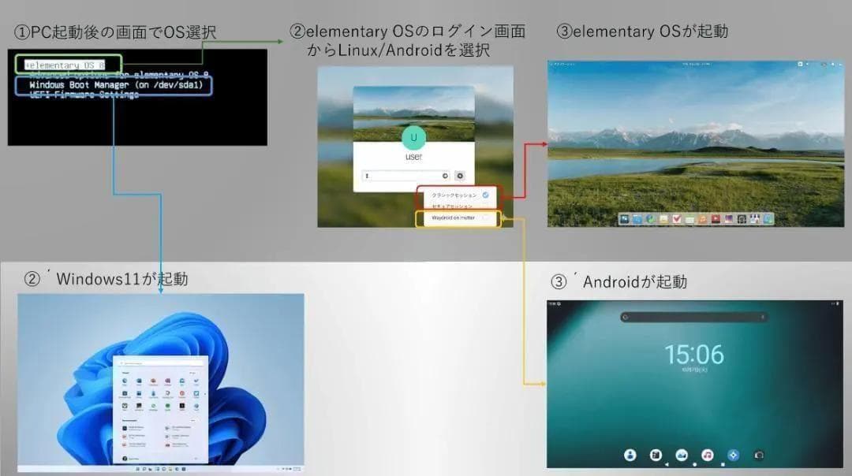The height and width of the screenshot is (476, 852).
Task: Open Tasks checkmark icon in elementary dock
Action: point(677,219)
